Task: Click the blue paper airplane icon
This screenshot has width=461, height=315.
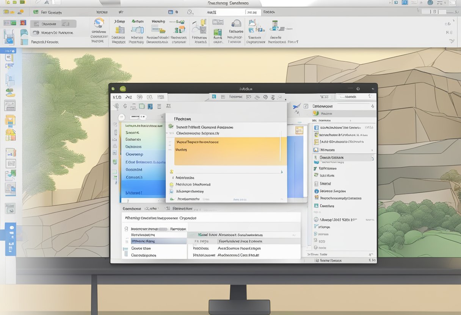Action: click(x=296, y=107)
